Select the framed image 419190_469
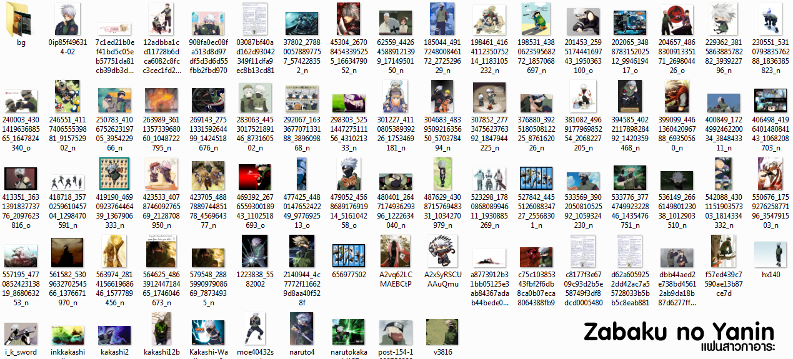 coord(114,174)
